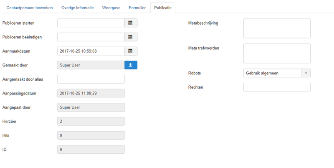Select the Formulier tab

pos(137,8)
